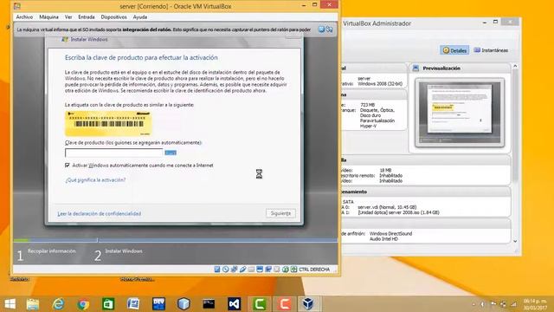
Task: Open Windows Start button
Action: (10, 304)
